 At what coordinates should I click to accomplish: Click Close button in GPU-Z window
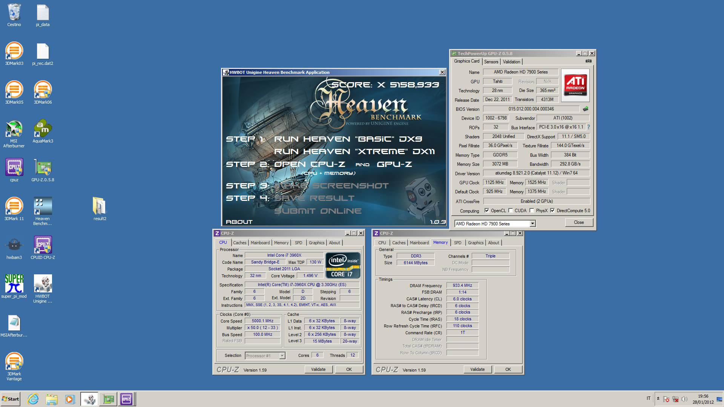(579, 222)
